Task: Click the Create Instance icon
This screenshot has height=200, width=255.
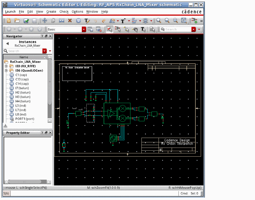Action: pyautogui.click(x=194, y=21)
